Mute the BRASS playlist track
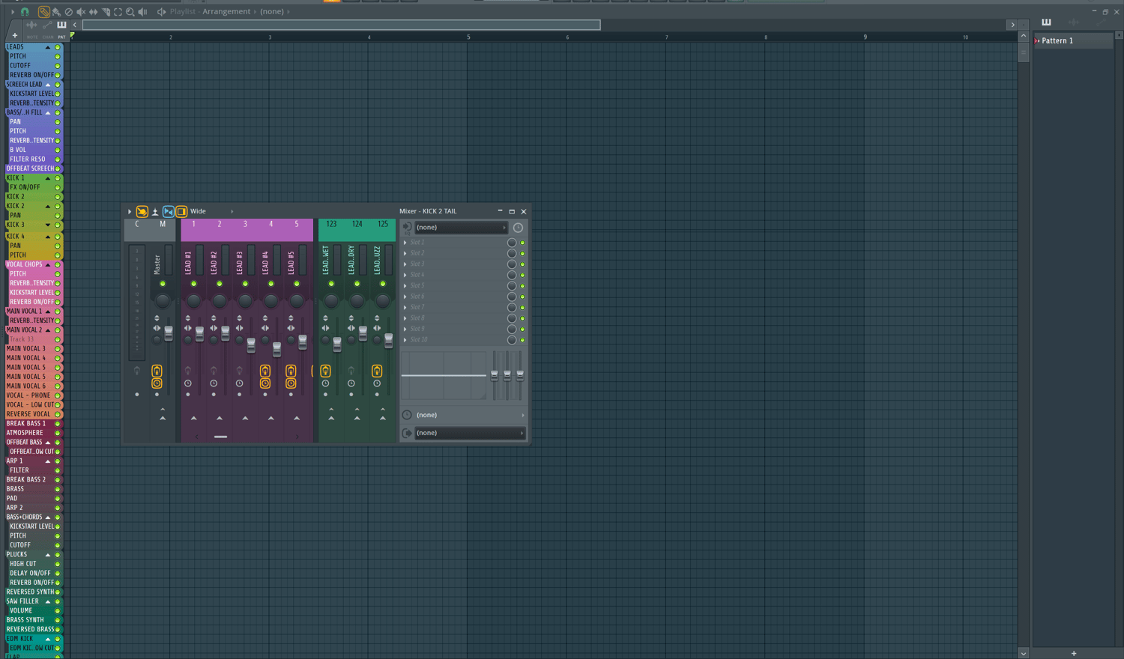 (58, 489)
